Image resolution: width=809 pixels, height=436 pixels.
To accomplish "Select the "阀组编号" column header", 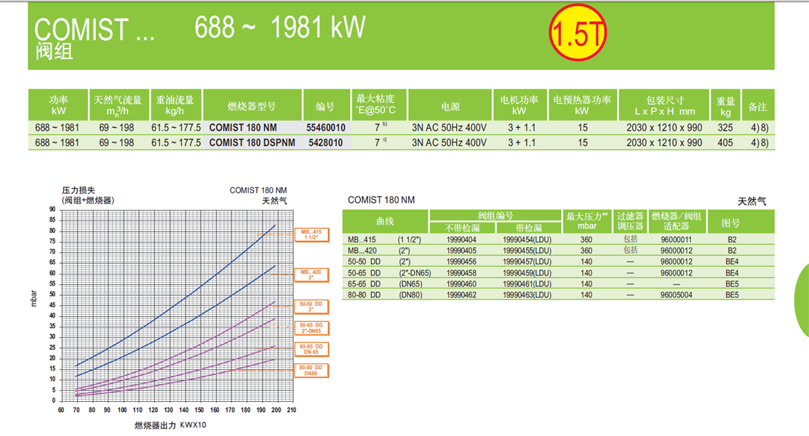I will point(495,215).
